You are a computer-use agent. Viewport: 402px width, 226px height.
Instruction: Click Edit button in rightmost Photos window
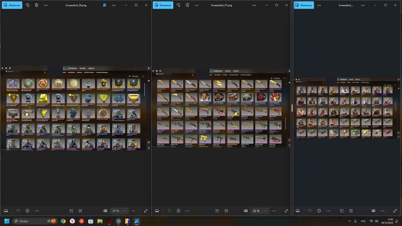(x=304, y=5)
